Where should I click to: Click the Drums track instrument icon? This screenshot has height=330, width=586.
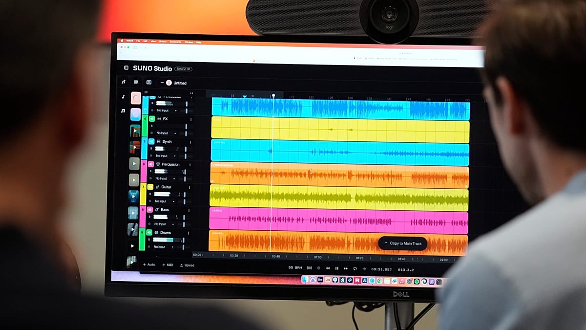point(156,233)
